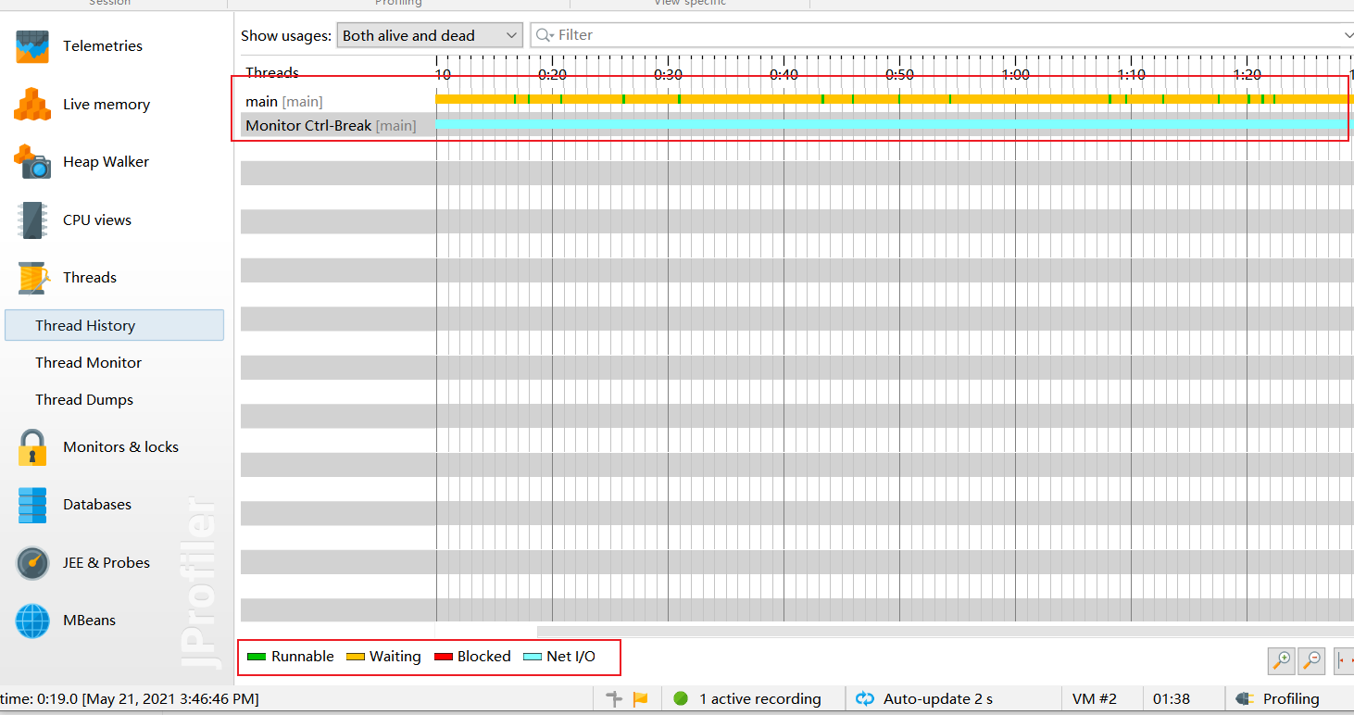Image resolution: width=1354 pixels, height=715 pixels.
Task: Open the Live memory cubes icon
Action: (31, 104)
